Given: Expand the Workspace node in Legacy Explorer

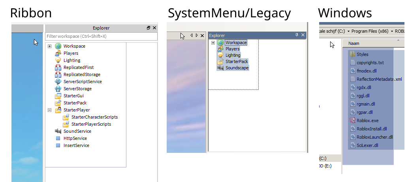Looking at the screenshot, I should [x=213, y=43].
